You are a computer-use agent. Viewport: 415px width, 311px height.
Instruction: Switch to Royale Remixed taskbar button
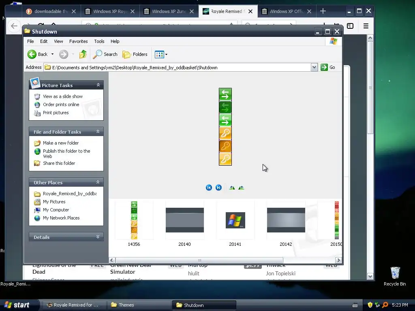[75, 305]
